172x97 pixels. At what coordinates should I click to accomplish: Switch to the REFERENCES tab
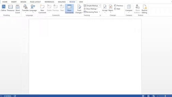tap(49, 2)
